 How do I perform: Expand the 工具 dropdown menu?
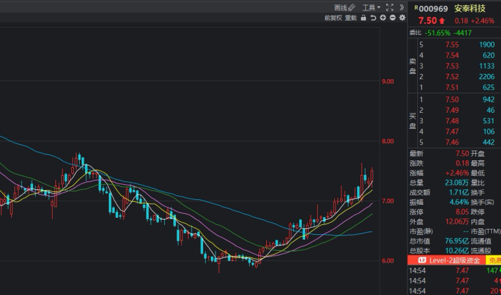tap(370, 8)
